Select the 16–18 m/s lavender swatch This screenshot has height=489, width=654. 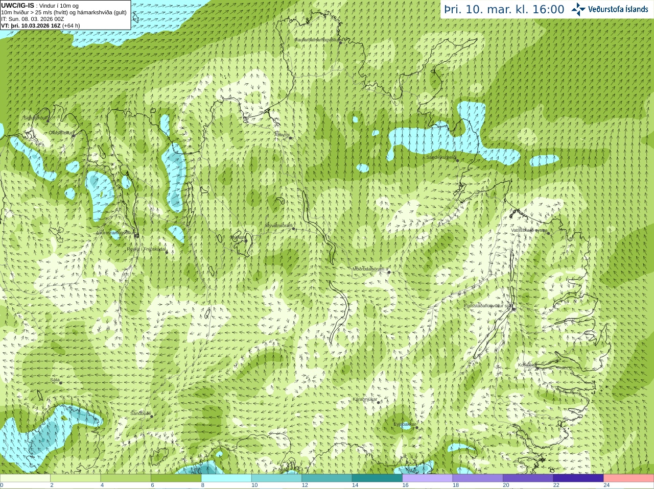coord(428,478)
